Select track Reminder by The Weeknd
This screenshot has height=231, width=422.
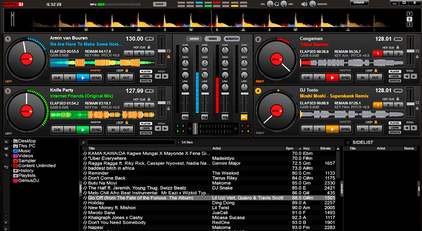point(209,173)
